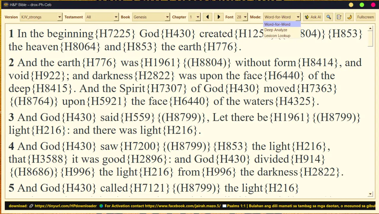Open the tinyurl.com/HPdownloader download link
Image resolution: width=379 pixels, height=214 pixels.
pos(66,206)
